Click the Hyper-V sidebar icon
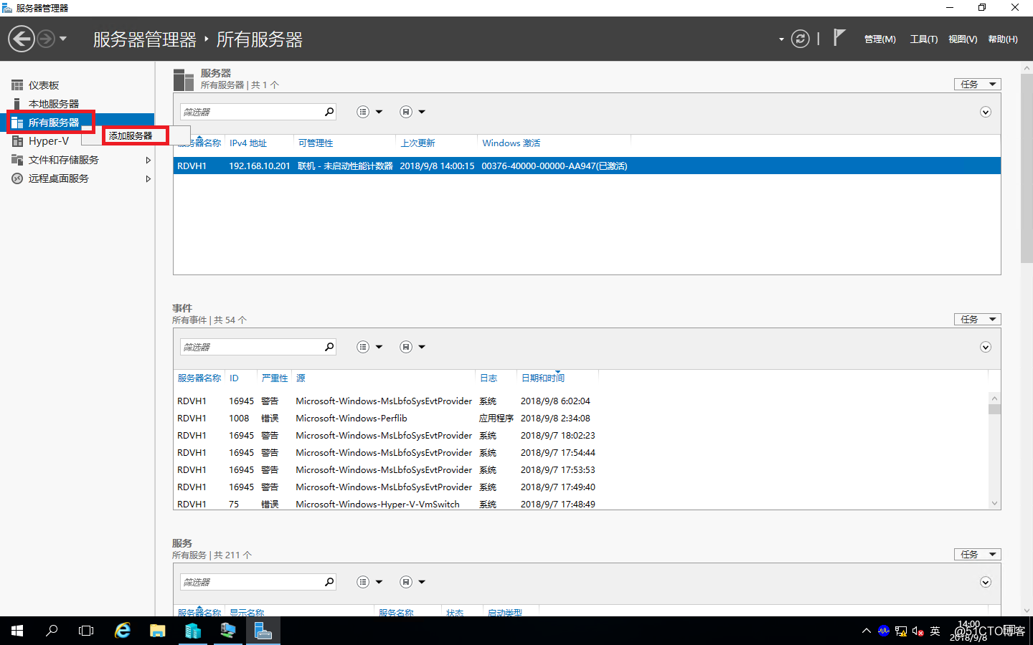1033x645 pixels. pyautogui.click(x=17, y=141)
